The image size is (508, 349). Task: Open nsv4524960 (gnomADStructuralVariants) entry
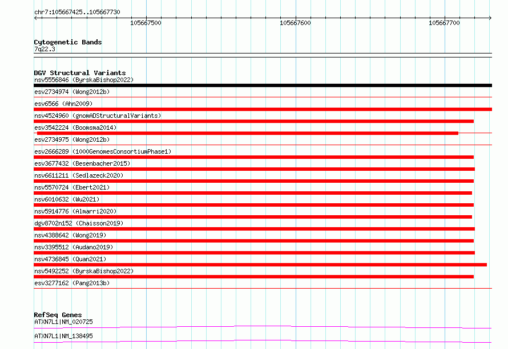98,116
